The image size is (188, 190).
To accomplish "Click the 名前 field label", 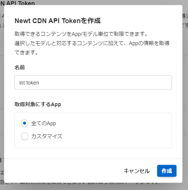I will [x=20, y=67].
